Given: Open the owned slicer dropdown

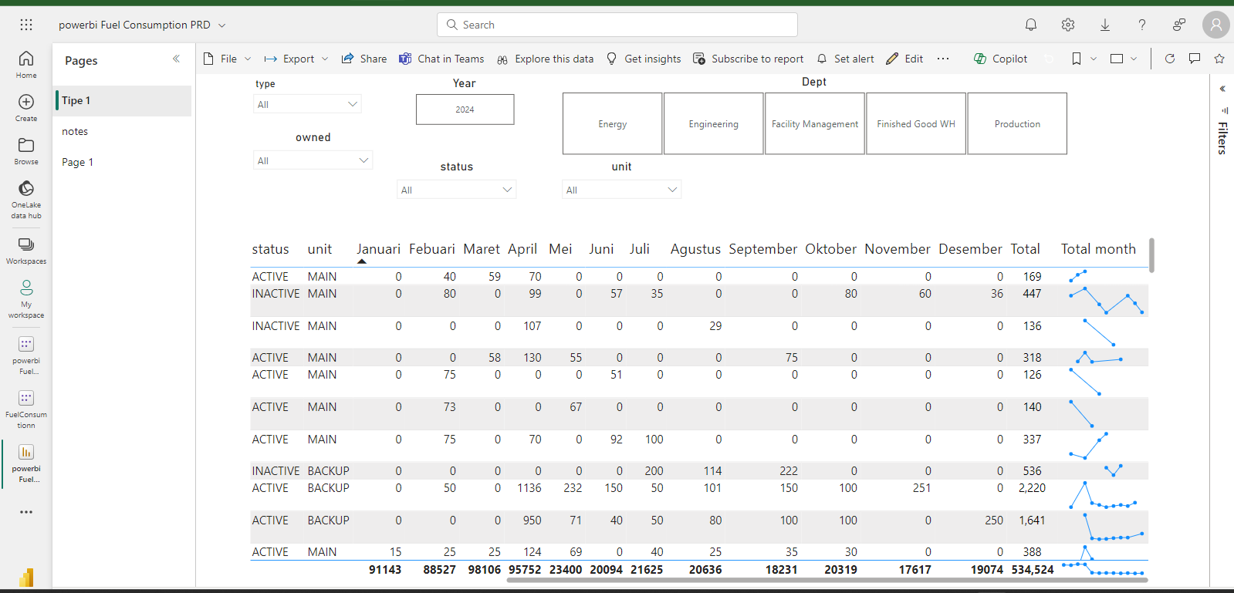Looking at the screenshot, I should click(x=313, y=160).
